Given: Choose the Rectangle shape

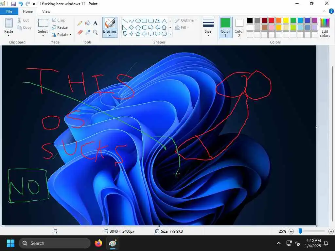Looking at the screenshot, I should 144,21.
